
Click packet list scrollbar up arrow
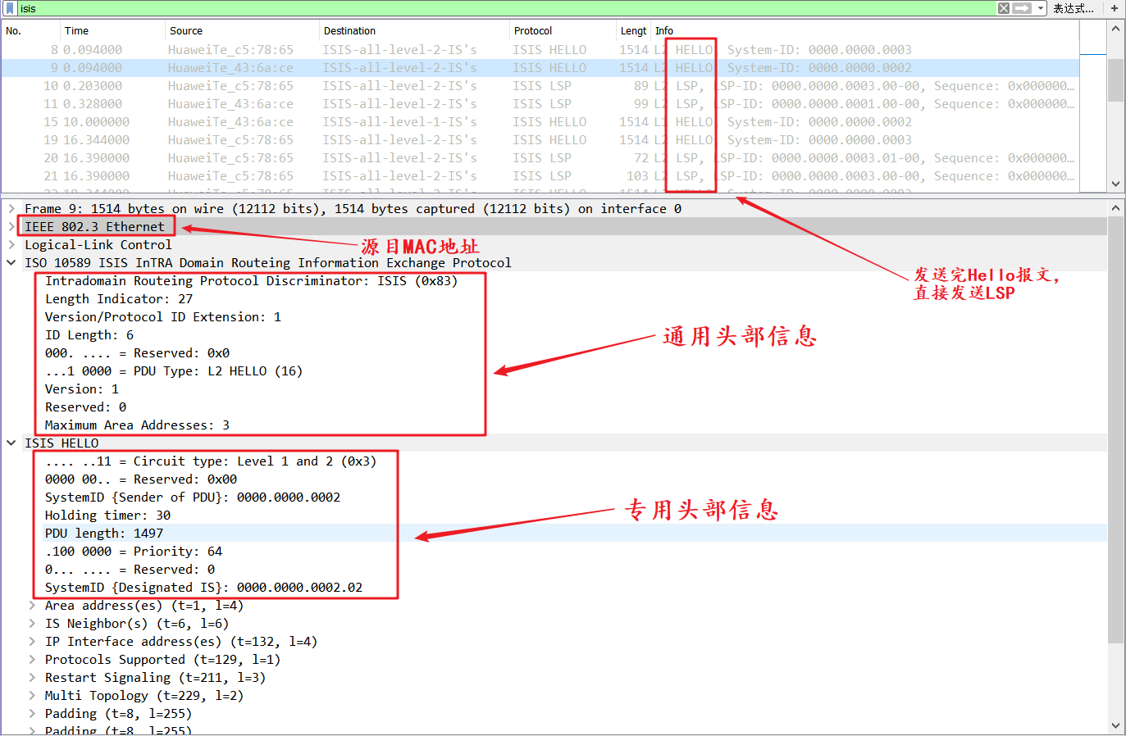[1115, 28]
